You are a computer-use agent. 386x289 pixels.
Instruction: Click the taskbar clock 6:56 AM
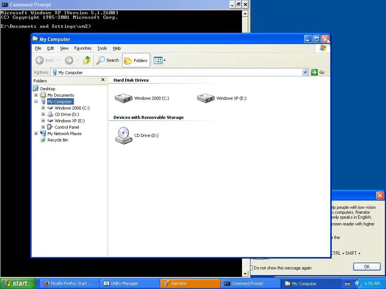point(372,283)
